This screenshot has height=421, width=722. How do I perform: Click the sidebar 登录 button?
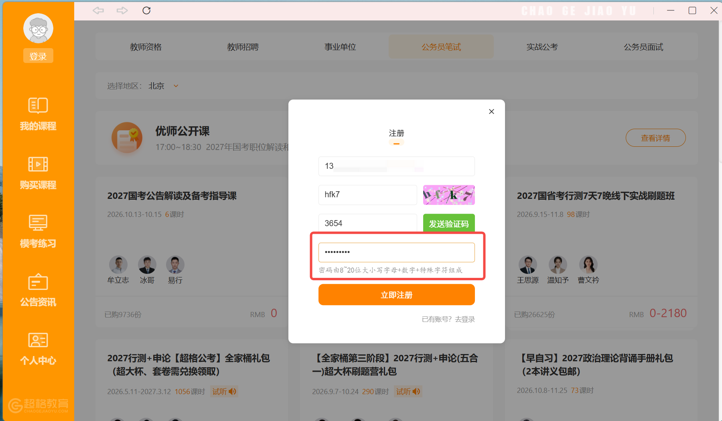click(38, 56)
